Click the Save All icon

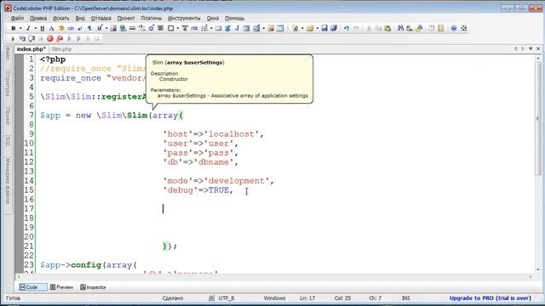tap(334, 28)
